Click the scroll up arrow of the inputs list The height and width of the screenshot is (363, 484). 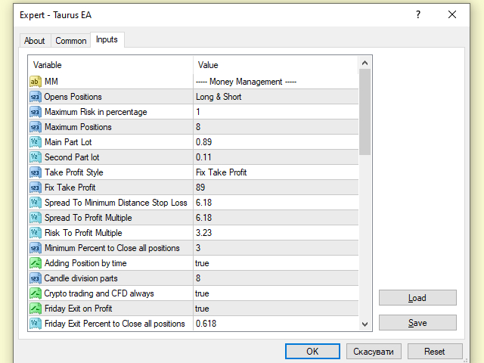coord(365,63)
